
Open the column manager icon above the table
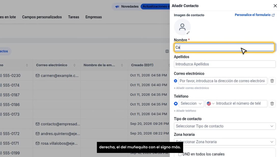point(167,51)
